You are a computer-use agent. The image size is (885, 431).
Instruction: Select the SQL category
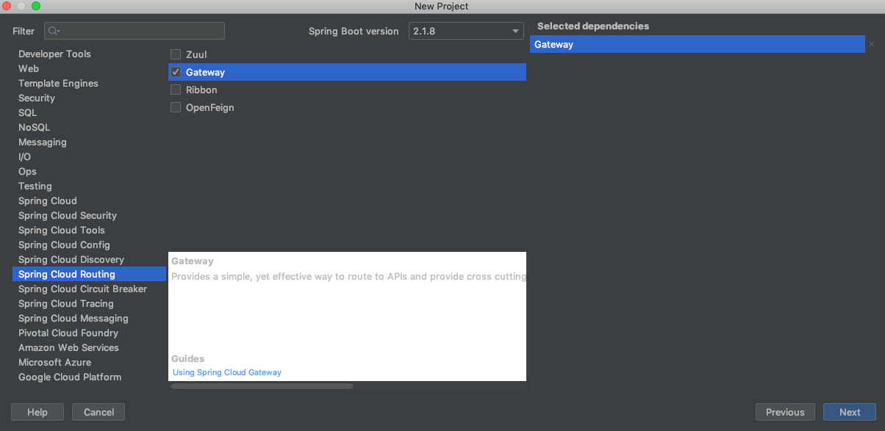[x=27, y=112]
